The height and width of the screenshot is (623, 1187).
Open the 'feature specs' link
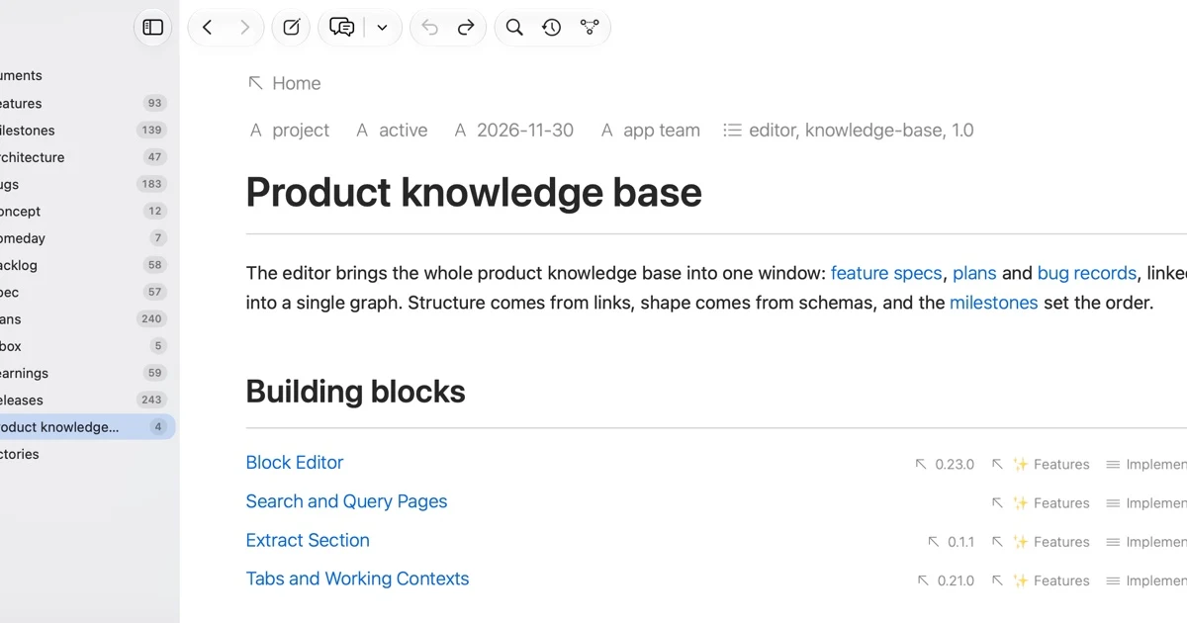tap(886, 273)
